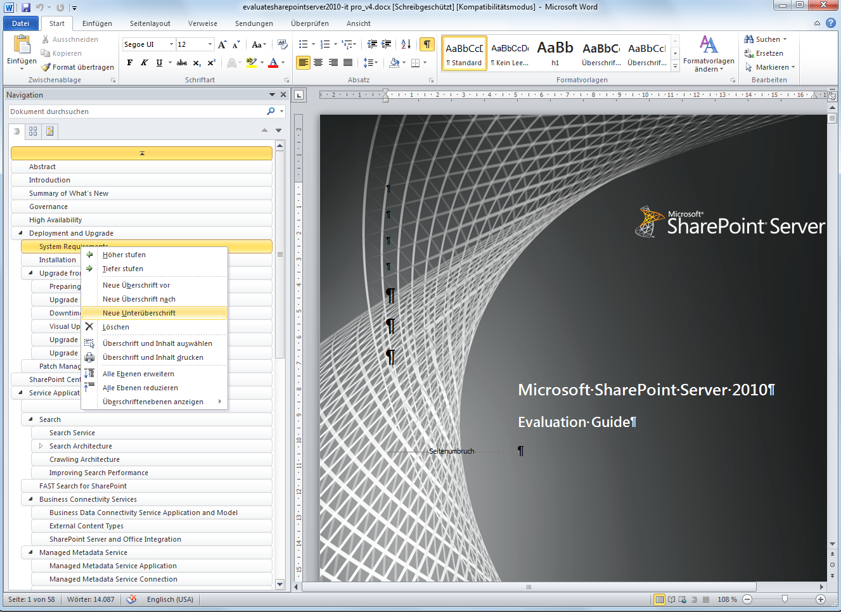The height and width of the screenshot is (612, 841).
Task: Toggle superscript formatting
Action: pos(212,63)
